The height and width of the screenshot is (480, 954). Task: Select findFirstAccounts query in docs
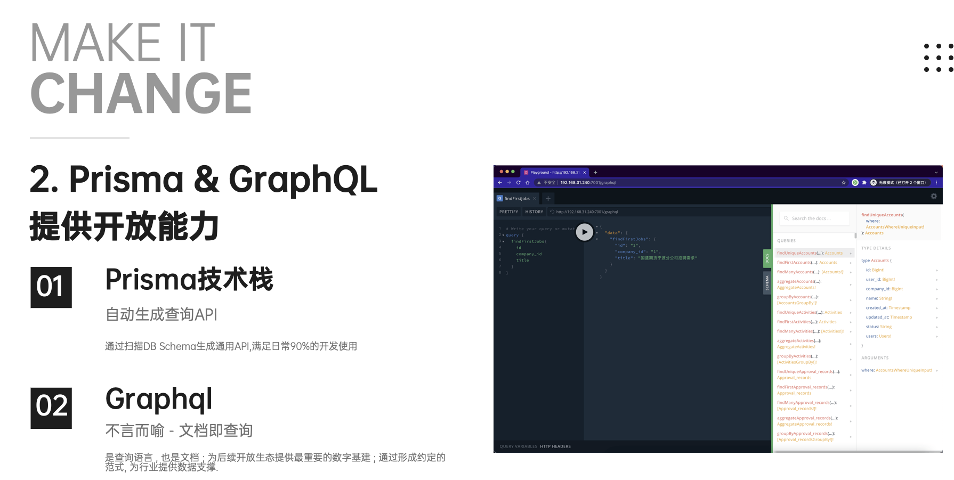[x=814, y=263]
